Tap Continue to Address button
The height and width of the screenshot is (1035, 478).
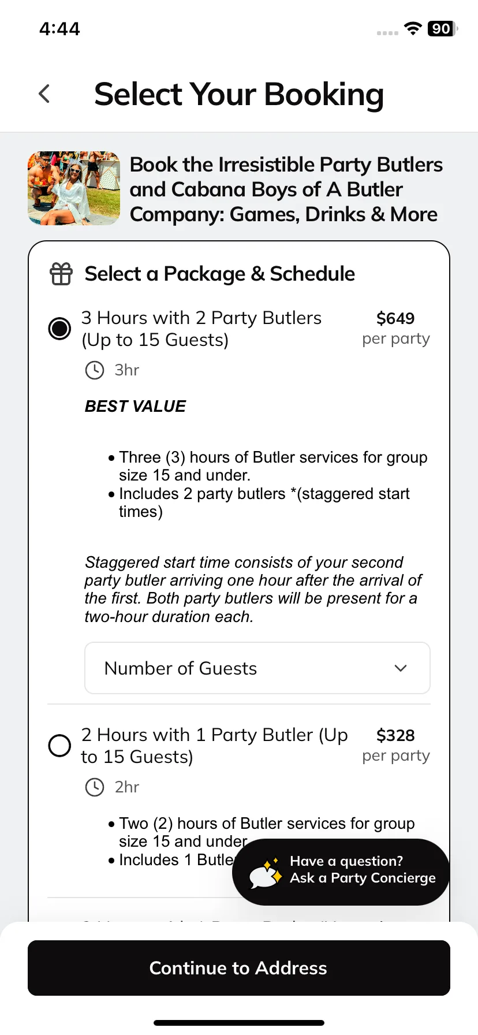click(239, 968)
